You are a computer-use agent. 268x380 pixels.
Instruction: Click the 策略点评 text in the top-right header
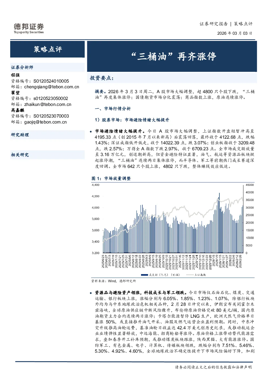243,24
